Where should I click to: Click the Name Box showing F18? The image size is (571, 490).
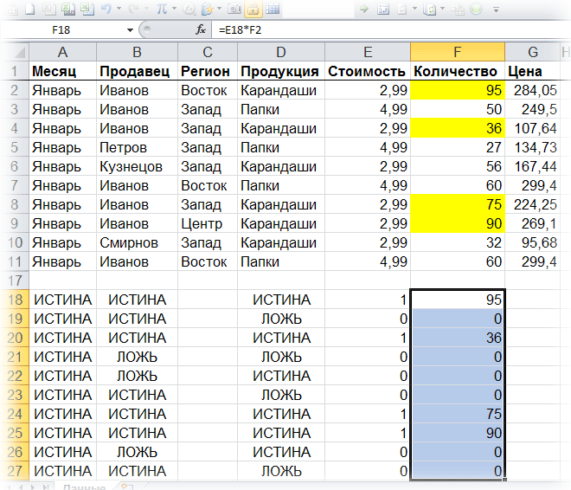coord(61,30)
